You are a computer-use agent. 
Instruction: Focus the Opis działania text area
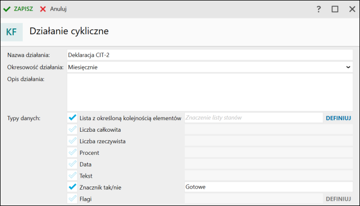click(210, 92)
